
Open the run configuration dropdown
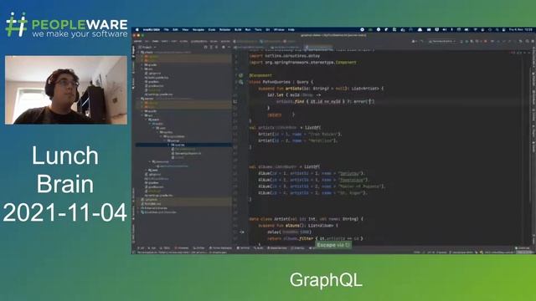pos(443,41)
